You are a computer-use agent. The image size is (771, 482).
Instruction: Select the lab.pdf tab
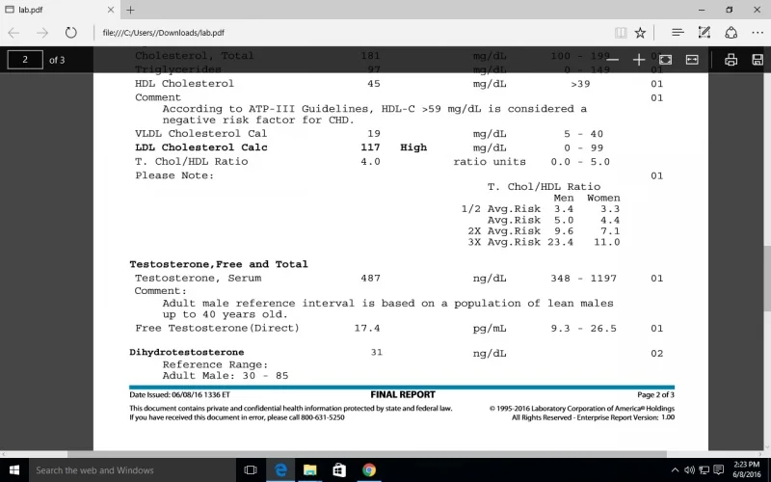[60, 10]
